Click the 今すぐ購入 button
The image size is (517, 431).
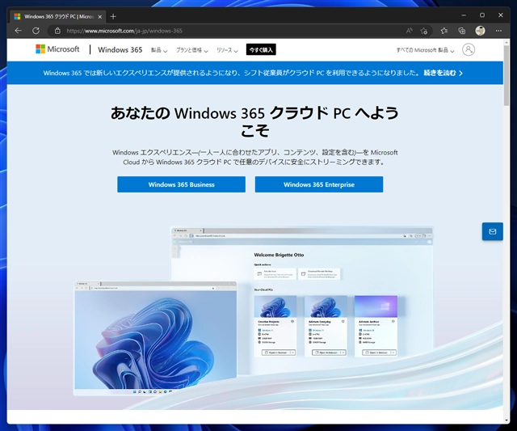pos(261,50)
